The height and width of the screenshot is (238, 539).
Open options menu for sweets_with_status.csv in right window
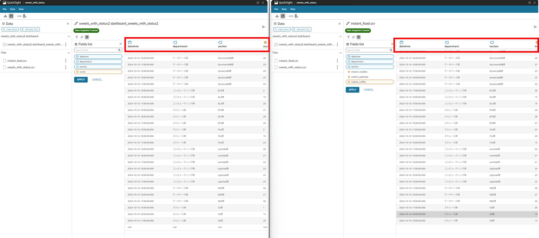[x=337, y=67]
